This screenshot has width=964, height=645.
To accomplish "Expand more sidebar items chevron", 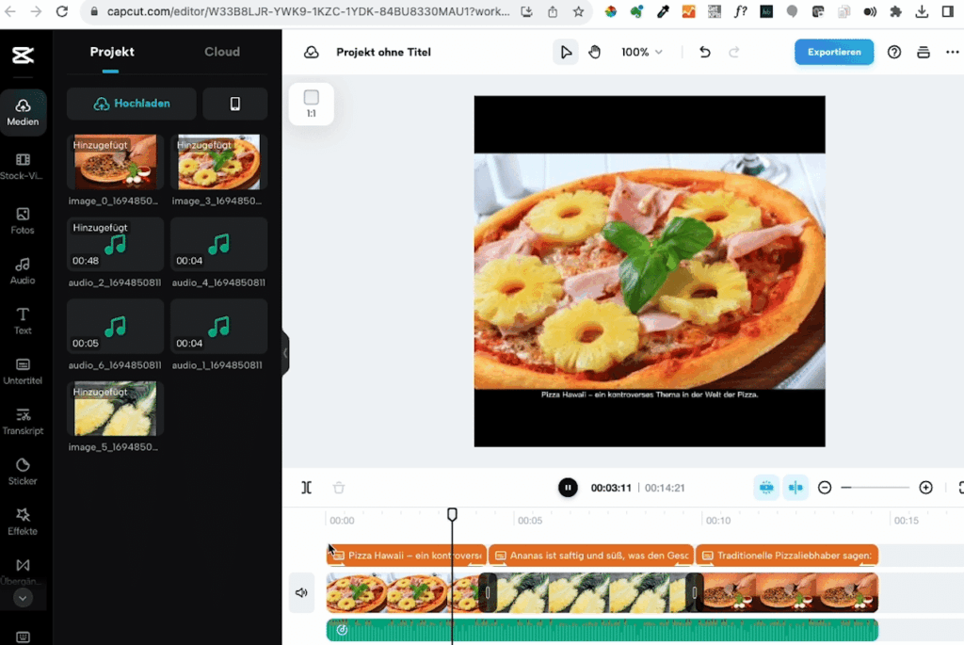I will click(23, 598).
